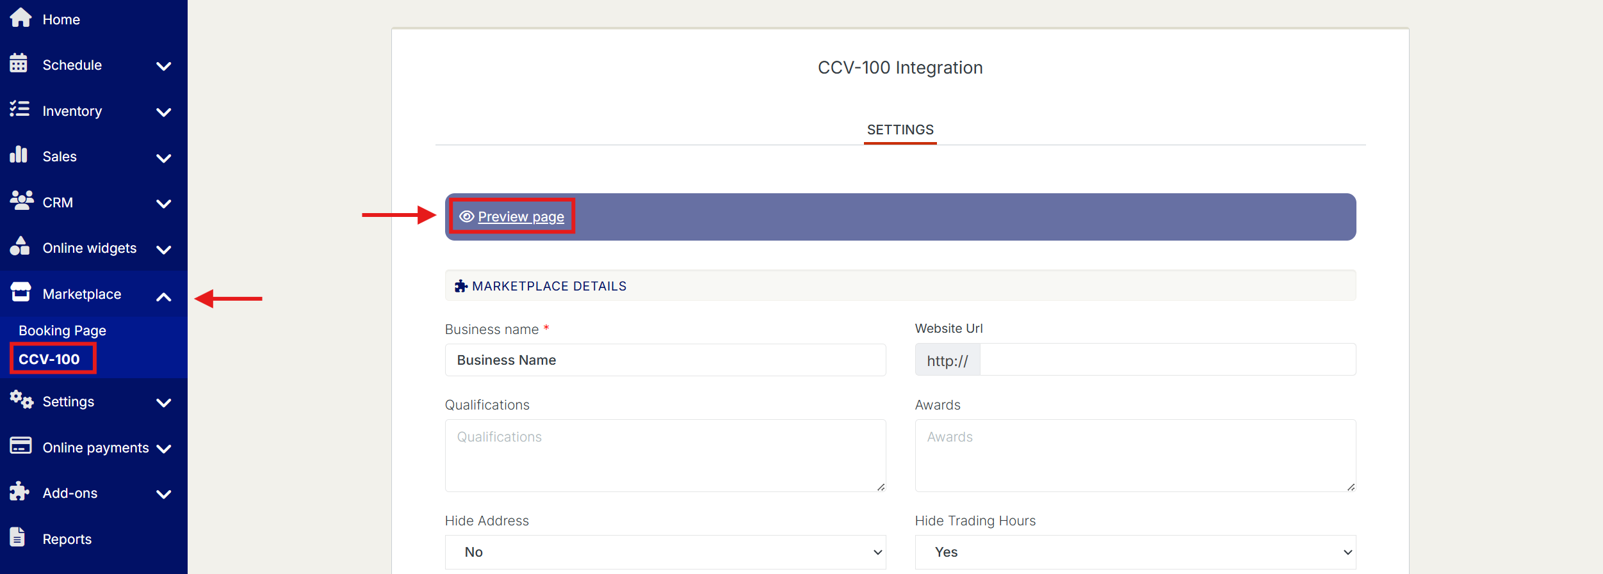Select CCV-100 in Marketplace submenu
1603x574 pixels.
49,359
